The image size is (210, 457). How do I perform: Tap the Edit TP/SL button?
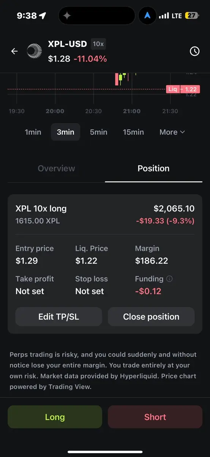point(59,317)
